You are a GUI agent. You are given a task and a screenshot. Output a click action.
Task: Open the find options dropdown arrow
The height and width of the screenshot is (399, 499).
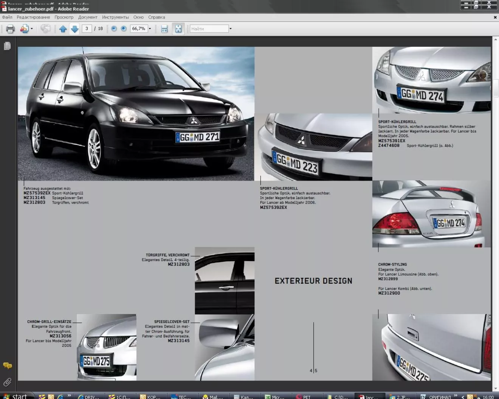230,29
